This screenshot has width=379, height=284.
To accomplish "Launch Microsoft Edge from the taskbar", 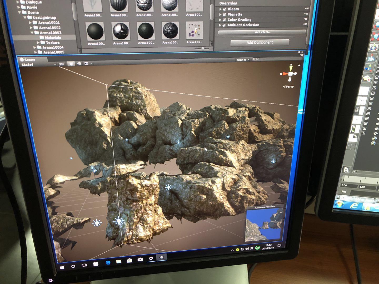I will [x=108, y=263].
